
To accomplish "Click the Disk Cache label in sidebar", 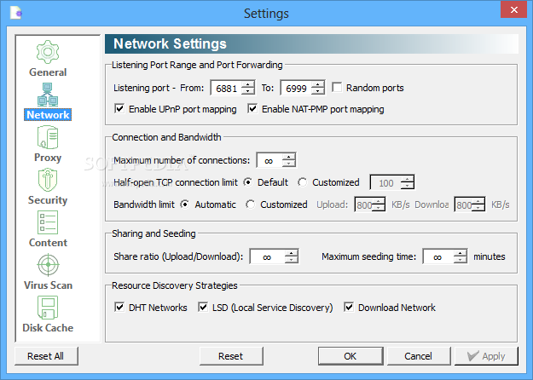I will [48, 328].
